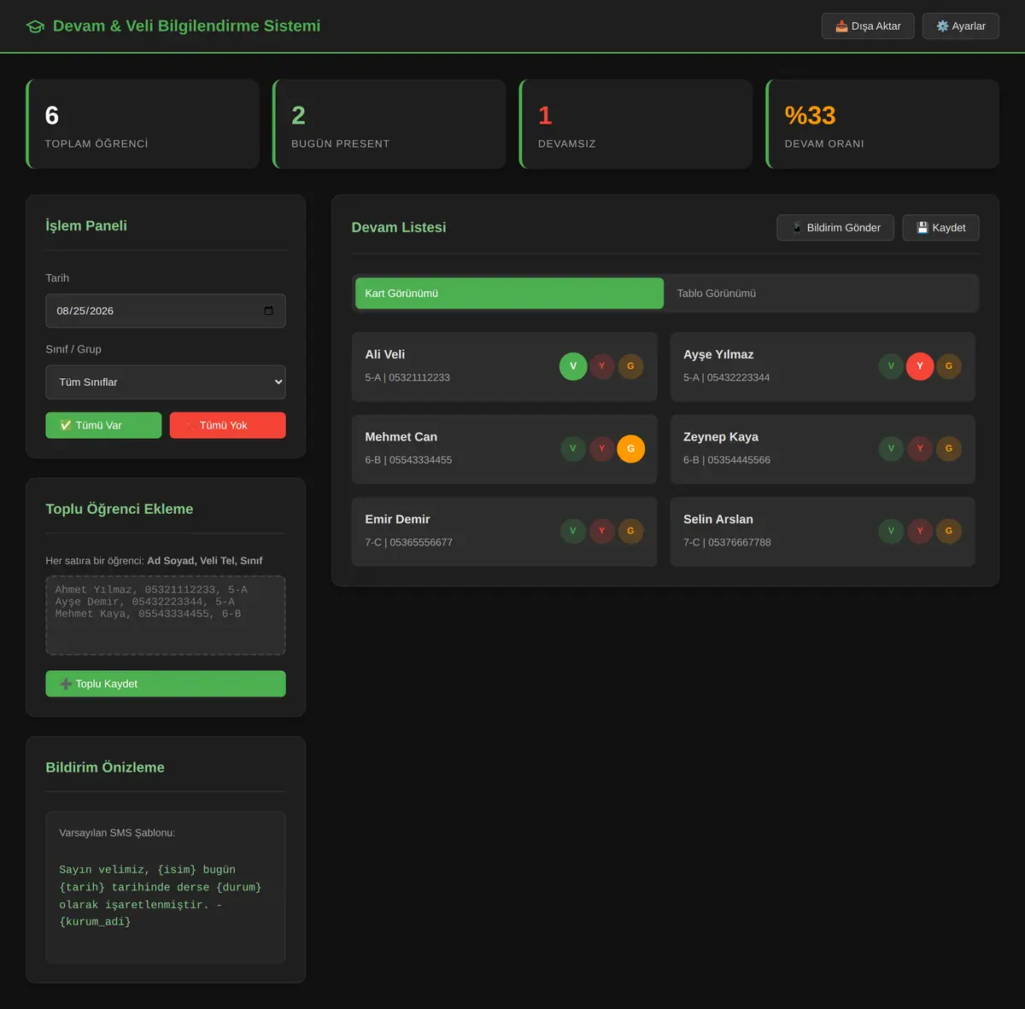
Task: Click the TOPLAM ÖĞRENCİ stat label
Action: (x=97, y=144)
